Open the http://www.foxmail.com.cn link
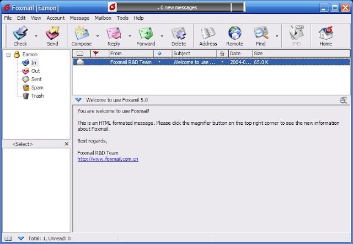Viewport: 353px width, 244px height. tap(108, 159)
